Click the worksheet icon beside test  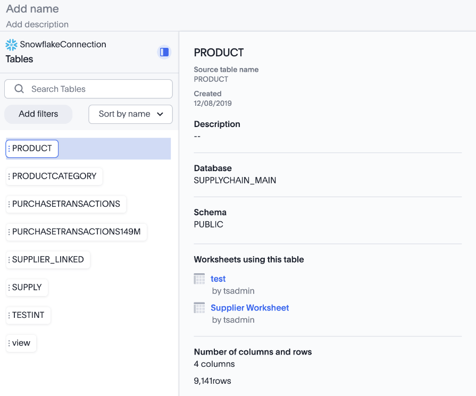pyautogui.click(x=199, y=279)
